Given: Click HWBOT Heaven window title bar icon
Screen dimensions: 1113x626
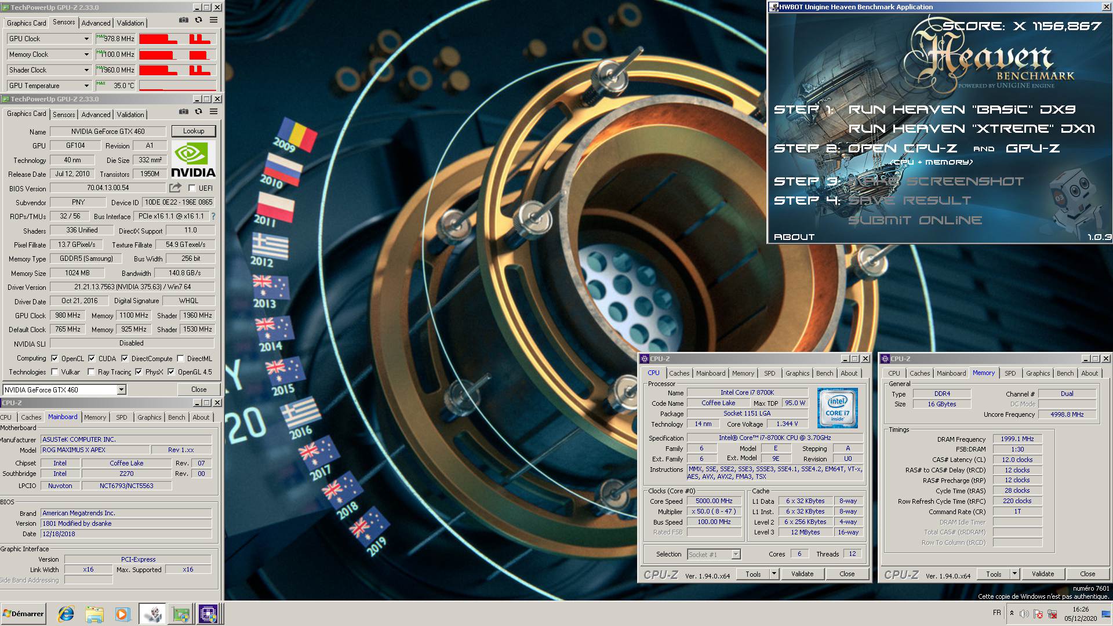Looking at the screenshot, I should point(774,7).
